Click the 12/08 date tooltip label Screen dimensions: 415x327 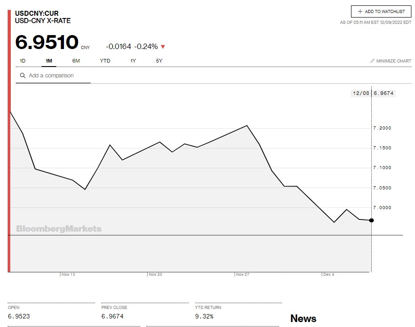pyautogui.click(x=361, y=93)
